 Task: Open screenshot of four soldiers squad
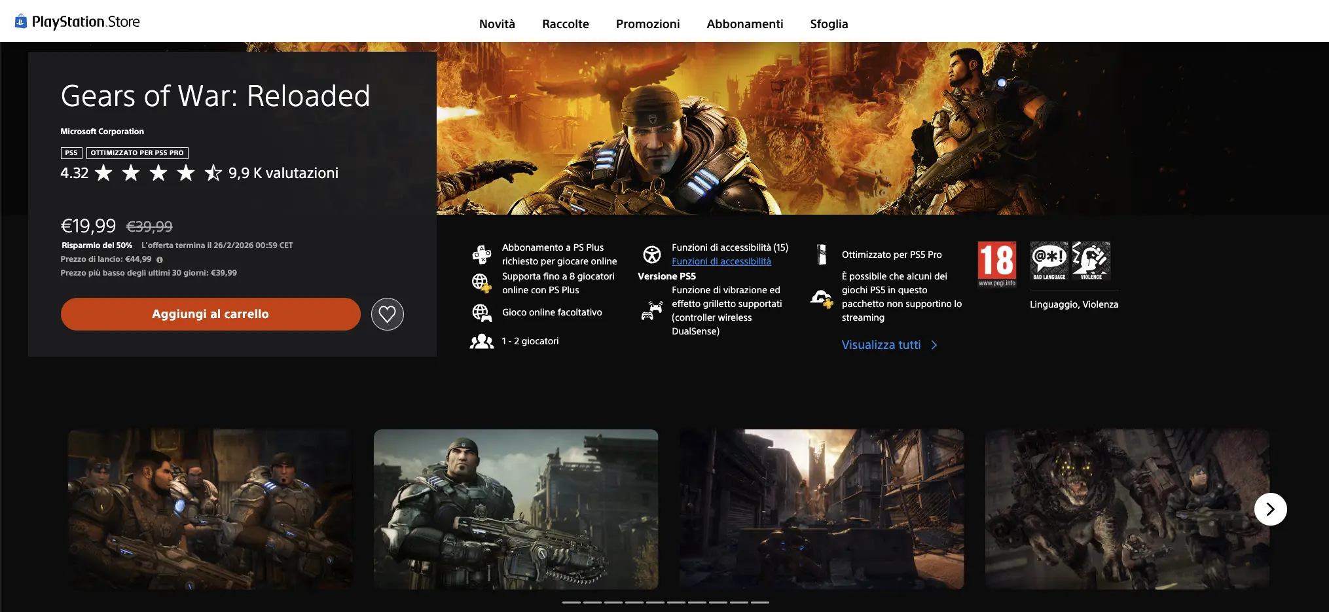point(210,509)
